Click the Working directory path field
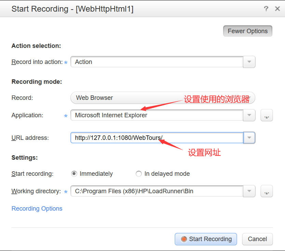 (157, 191)
